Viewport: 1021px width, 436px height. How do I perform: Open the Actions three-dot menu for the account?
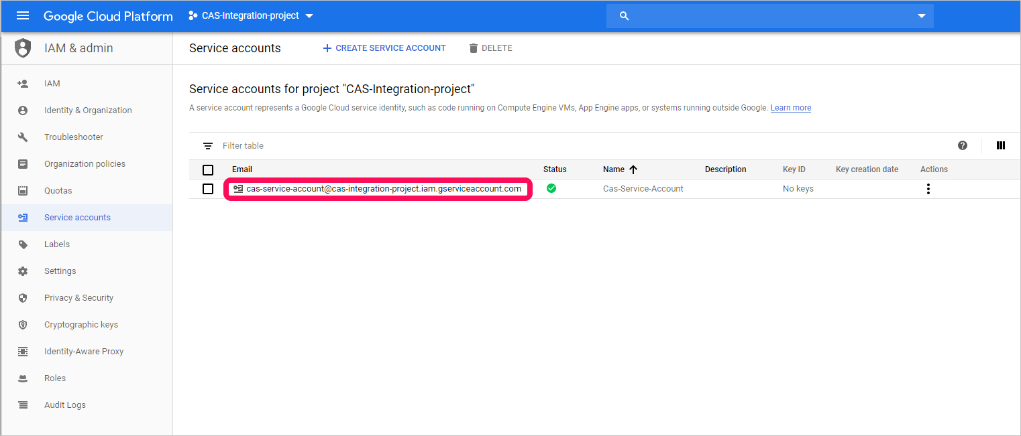tap(928, 188)
